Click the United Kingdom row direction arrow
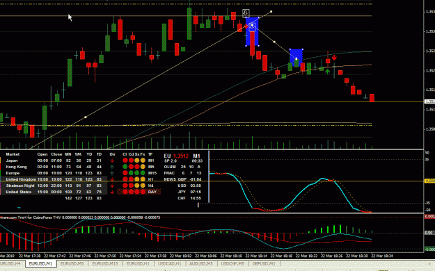The height and width of the screenshot is (271, 435). [x=112, y=179]
